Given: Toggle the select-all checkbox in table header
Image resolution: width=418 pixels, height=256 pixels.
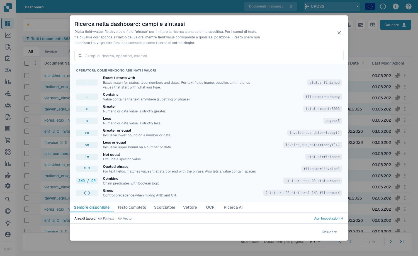Looking at the screenshot, I should (x=27, y=63).
